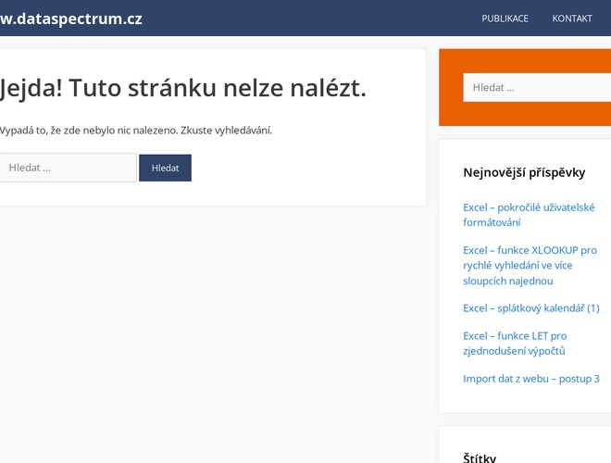Viewport: 611px width, 463px height.
Task: Click the 'Štítky' widget heading
Action: point(480,457)
